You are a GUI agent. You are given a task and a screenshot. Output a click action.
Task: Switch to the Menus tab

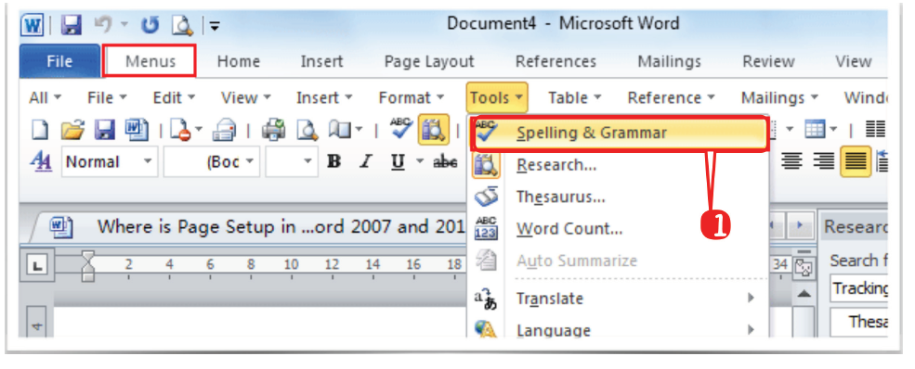[x=150, y=61]
